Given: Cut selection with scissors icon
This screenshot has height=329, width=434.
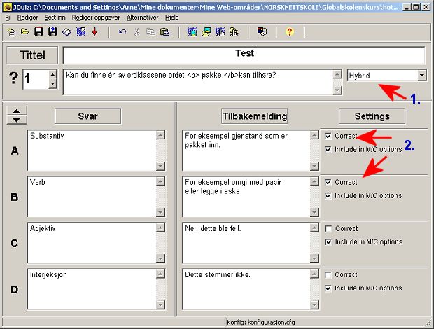Looking at the screenshot, I should click(x=136, y=32).
